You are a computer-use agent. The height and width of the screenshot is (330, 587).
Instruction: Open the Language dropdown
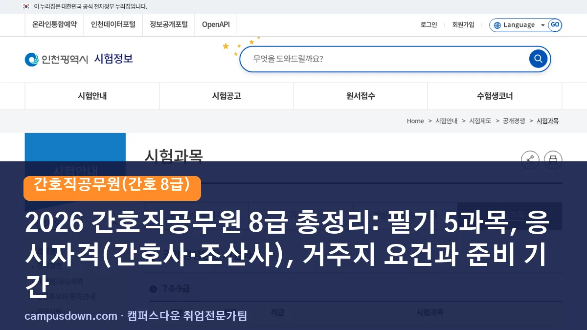pyautogui.click(x=519, y=25)
